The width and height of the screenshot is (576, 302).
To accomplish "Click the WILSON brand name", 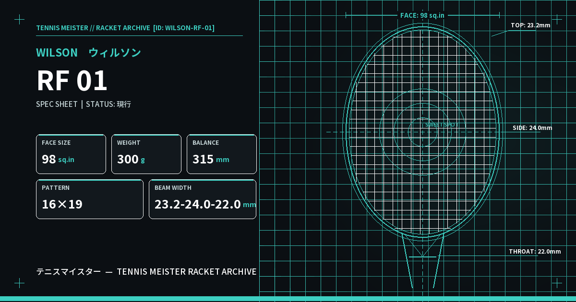I will tap(57, 53).
